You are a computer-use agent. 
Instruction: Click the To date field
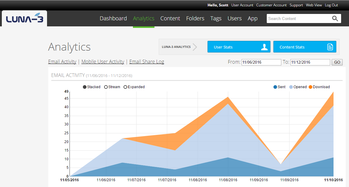click(310, 62)
